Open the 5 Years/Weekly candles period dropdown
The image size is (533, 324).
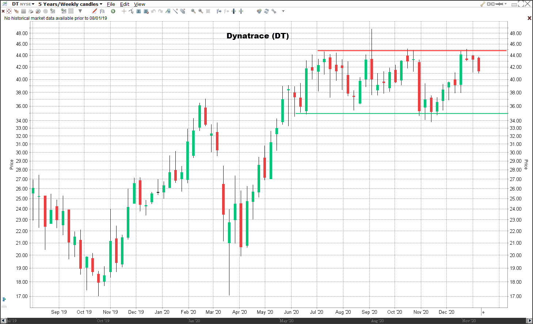(70, 4)
